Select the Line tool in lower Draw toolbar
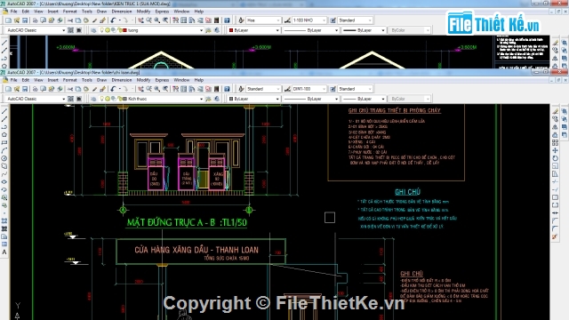569x320 pixels. 4,112
